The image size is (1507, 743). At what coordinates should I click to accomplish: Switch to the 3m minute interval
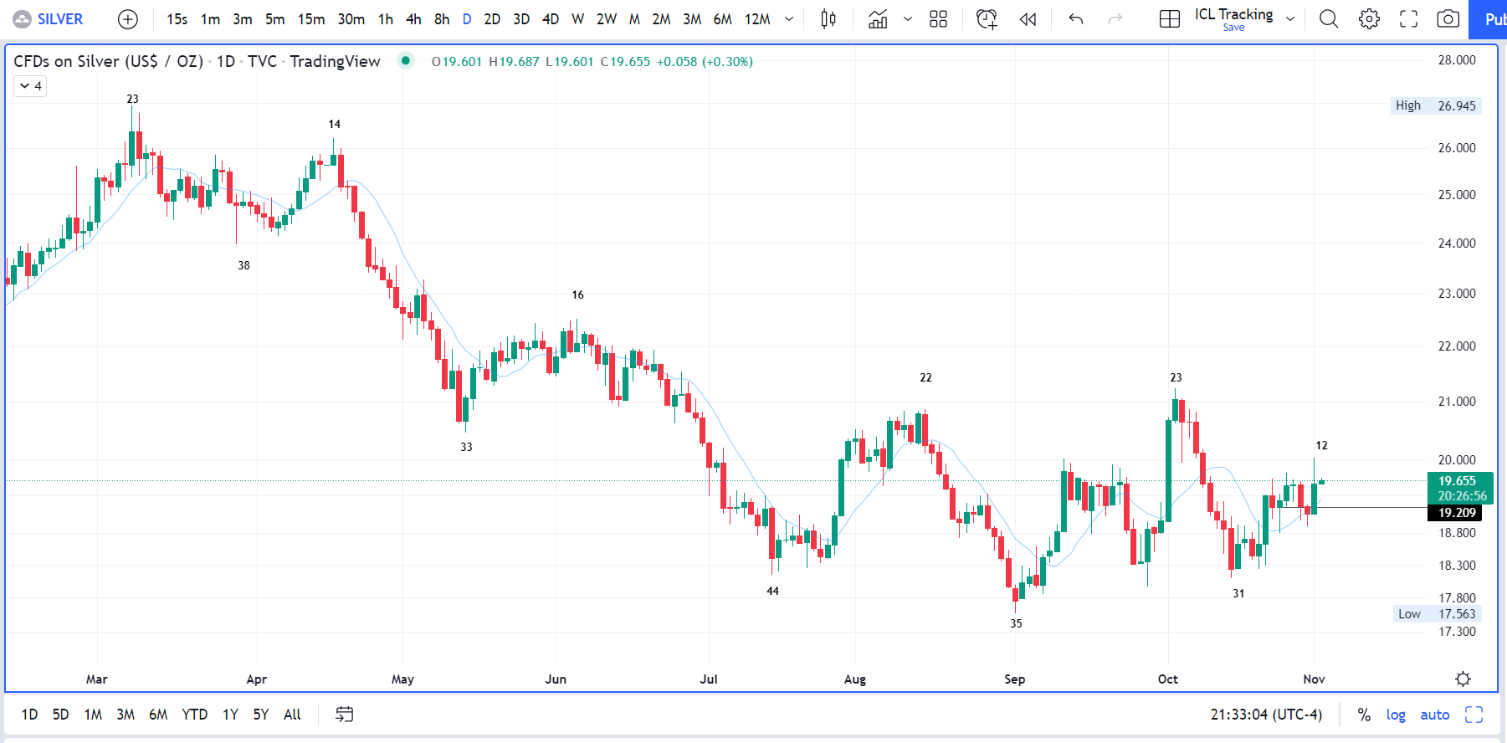pyautogui.click(x=243, y=19)
